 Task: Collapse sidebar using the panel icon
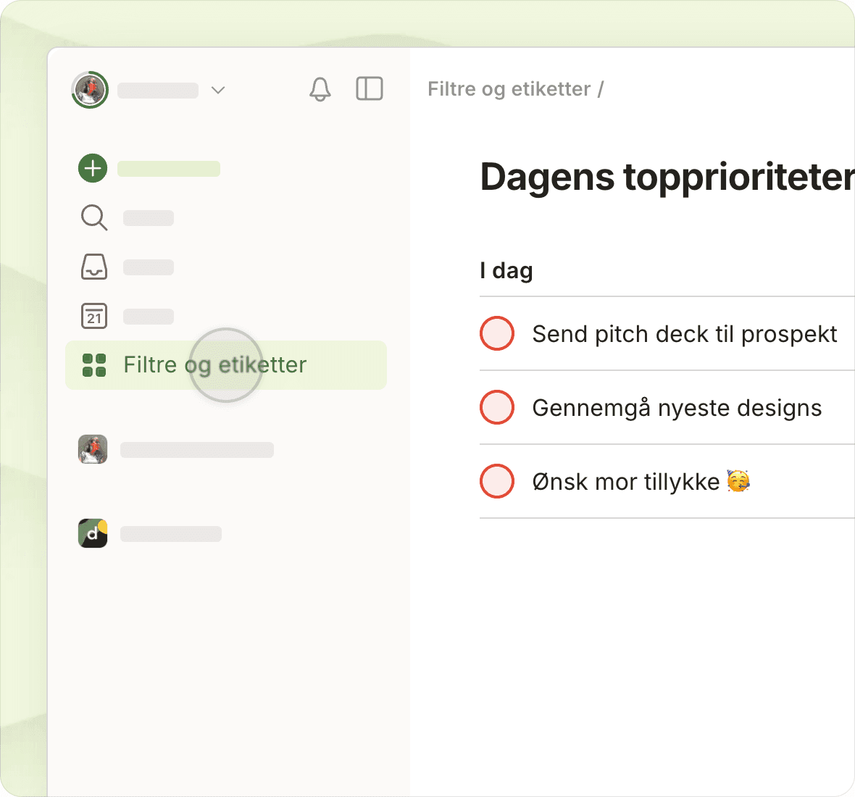(370, 89)
